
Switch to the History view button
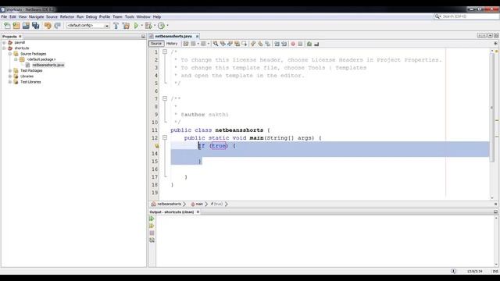click(172, 44)
